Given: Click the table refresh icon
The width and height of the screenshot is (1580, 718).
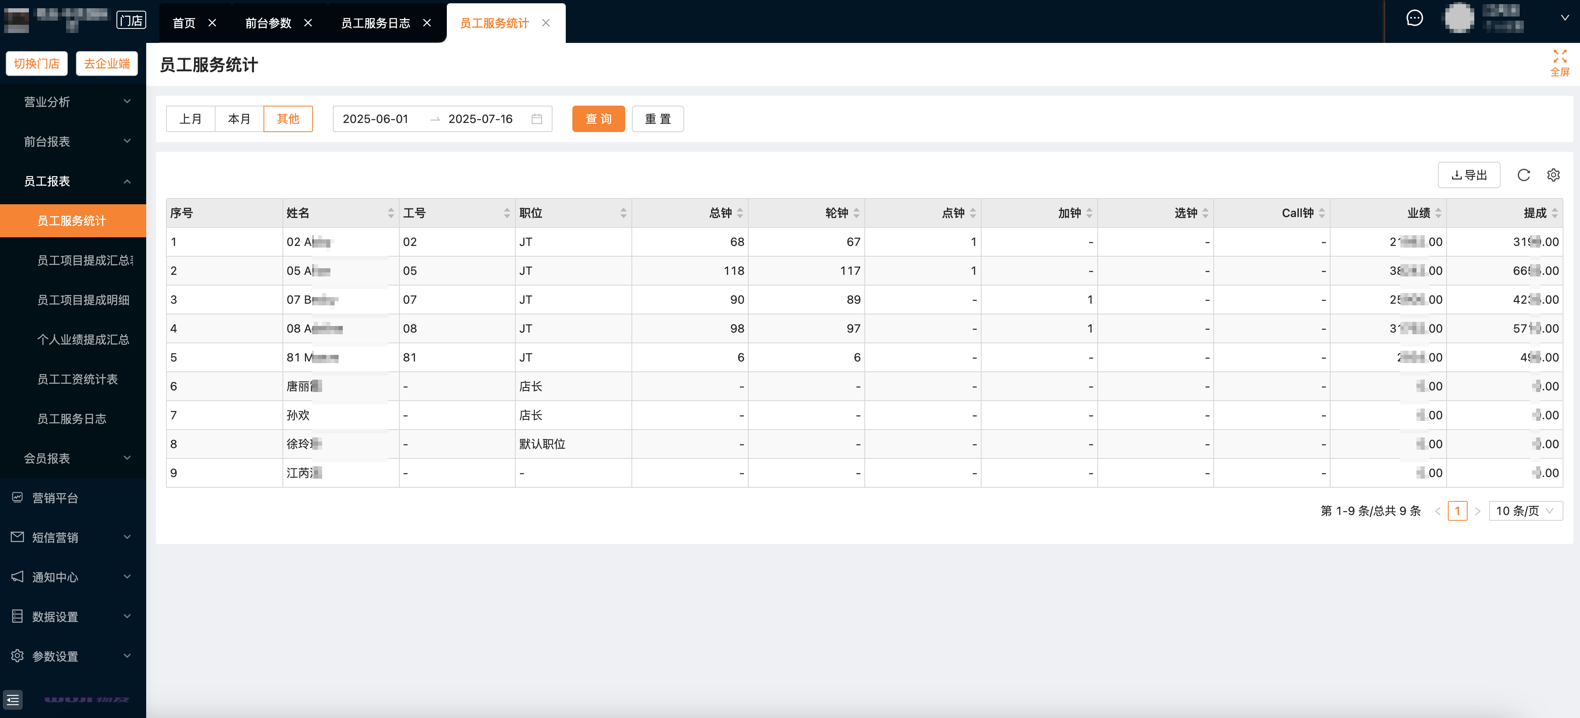Looking at the screenshot, I should coord(1523,175).
